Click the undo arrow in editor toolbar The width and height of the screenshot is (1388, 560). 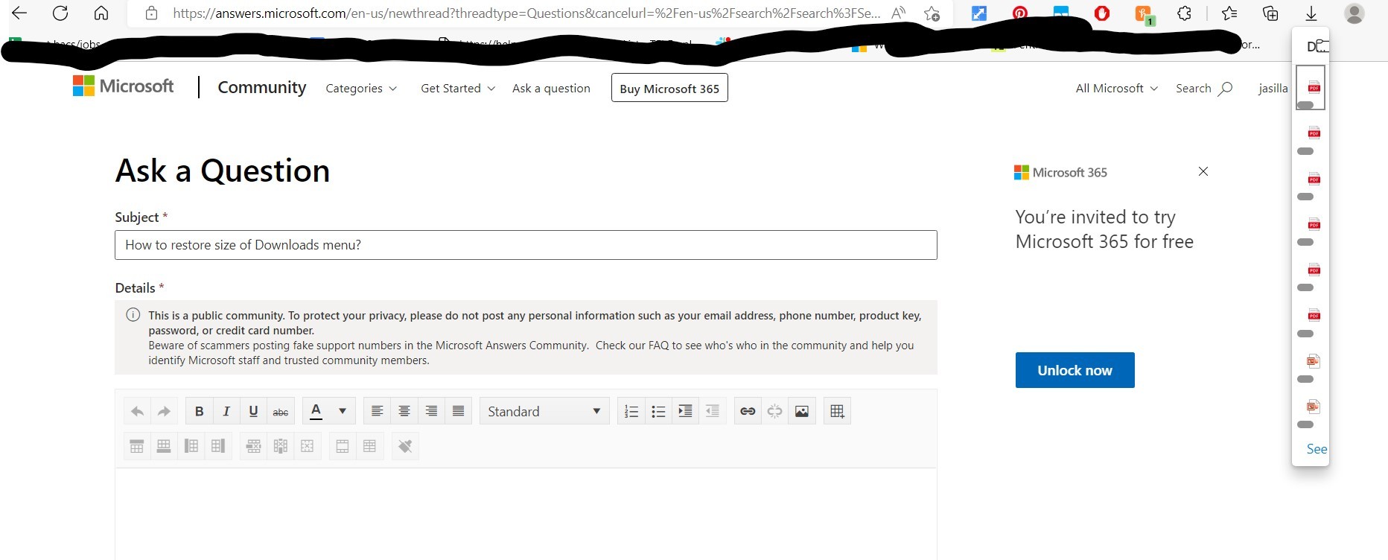(137, 411)
